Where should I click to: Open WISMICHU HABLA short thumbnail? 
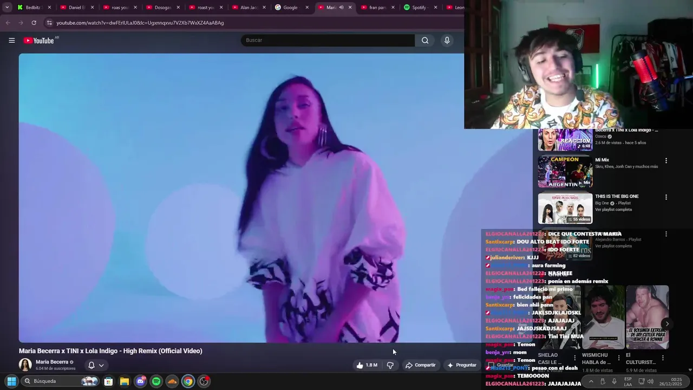click(x=603, y=317)
